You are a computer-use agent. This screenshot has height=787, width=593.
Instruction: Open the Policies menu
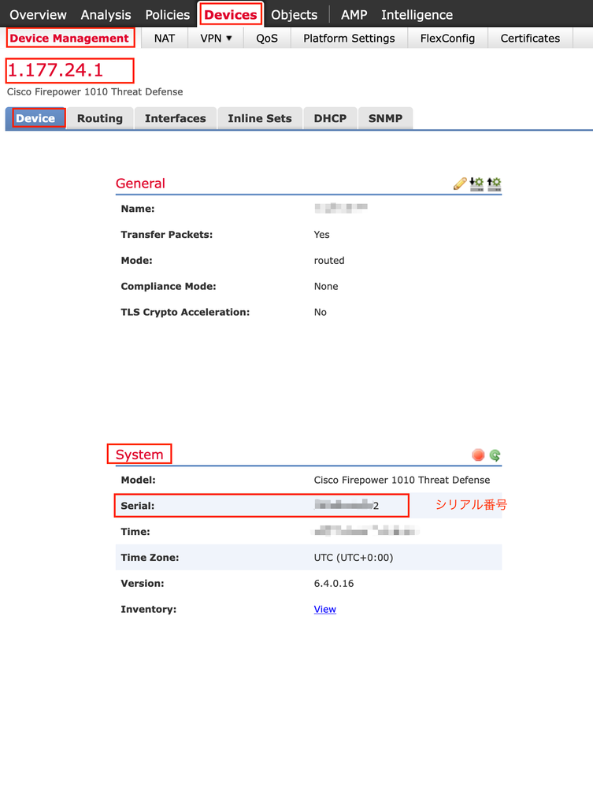point(168,14)
